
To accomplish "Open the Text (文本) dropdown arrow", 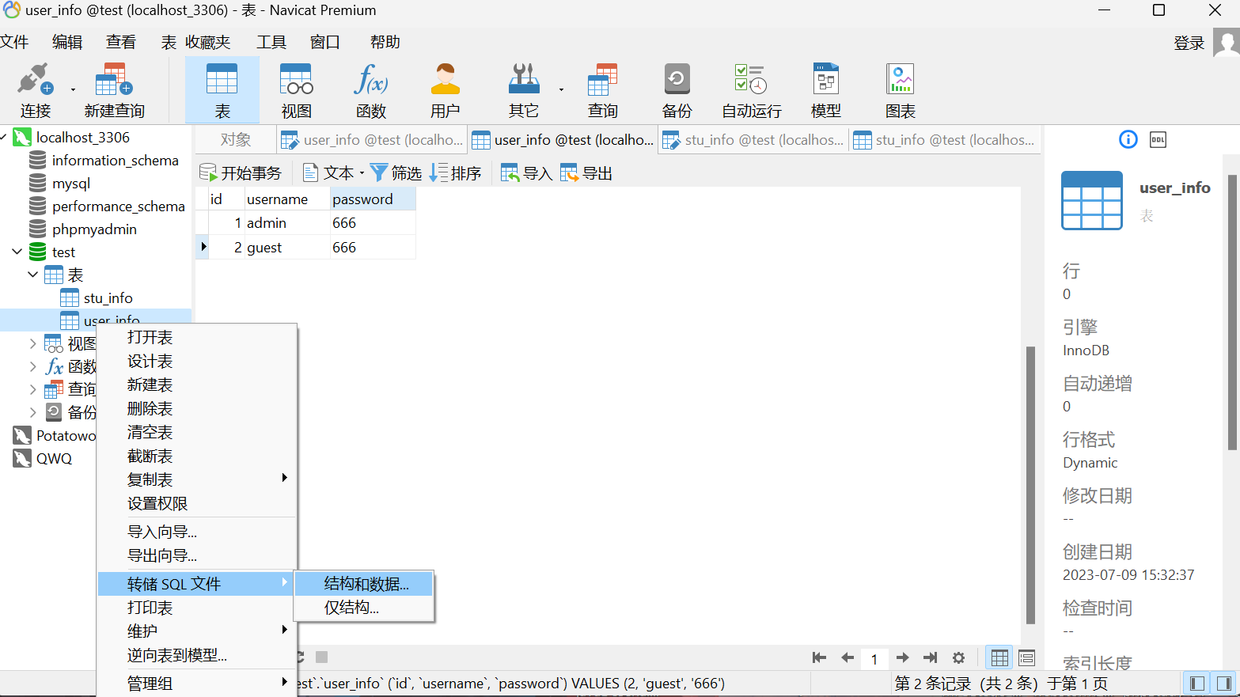I will point(362,173).
